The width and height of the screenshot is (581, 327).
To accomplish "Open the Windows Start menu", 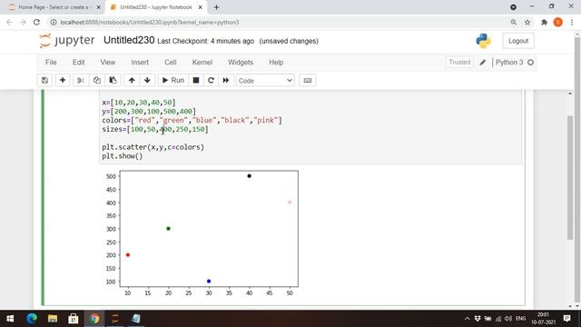I will click(10, 319).
